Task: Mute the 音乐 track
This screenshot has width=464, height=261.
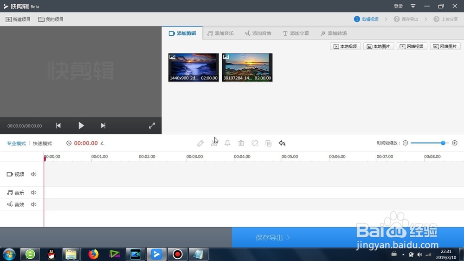Action: pos(34,193)
